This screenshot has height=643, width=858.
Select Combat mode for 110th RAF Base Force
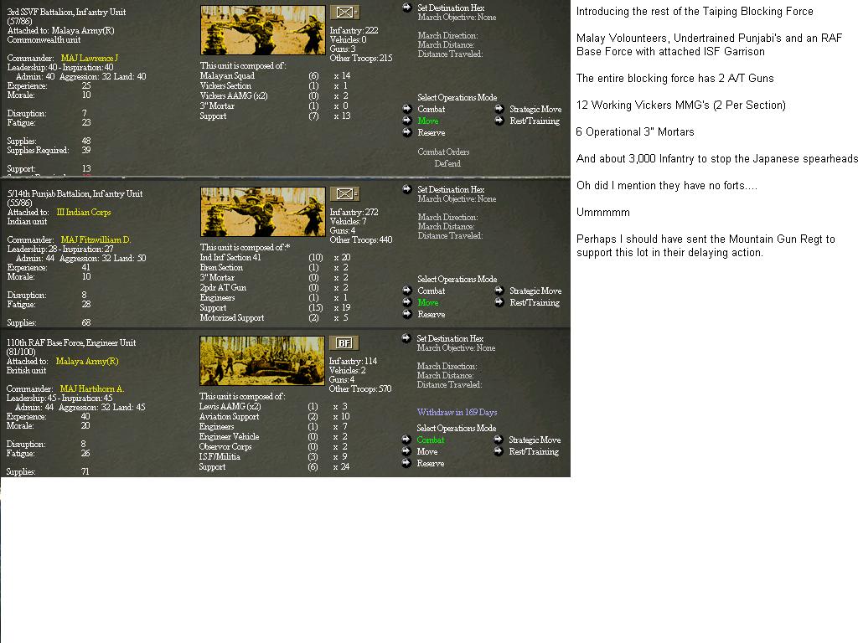click(x=431, y=440)
